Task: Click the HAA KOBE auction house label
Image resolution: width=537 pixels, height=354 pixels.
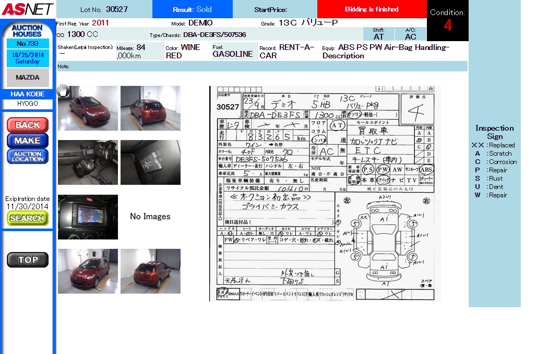Action: pos(28,94)
